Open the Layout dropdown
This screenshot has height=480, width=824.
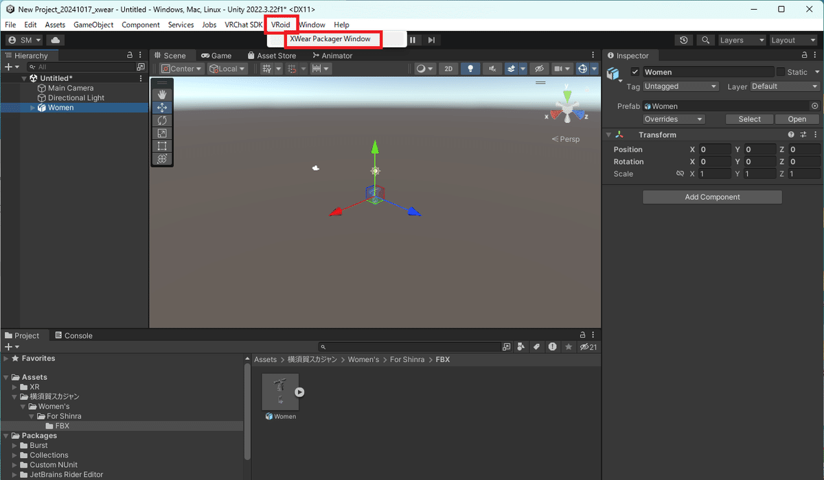click(x=794, y=40)
